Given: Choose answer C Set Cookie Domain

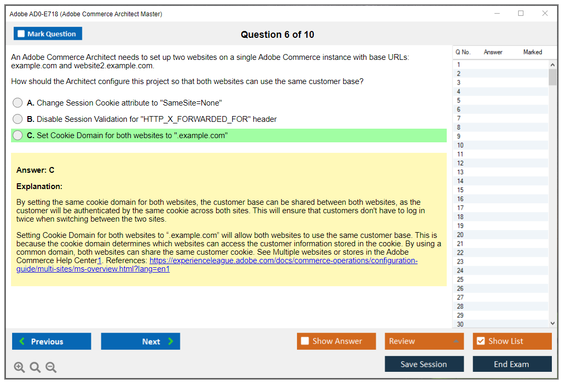Looking at the screenshot, I should (18, 135).
